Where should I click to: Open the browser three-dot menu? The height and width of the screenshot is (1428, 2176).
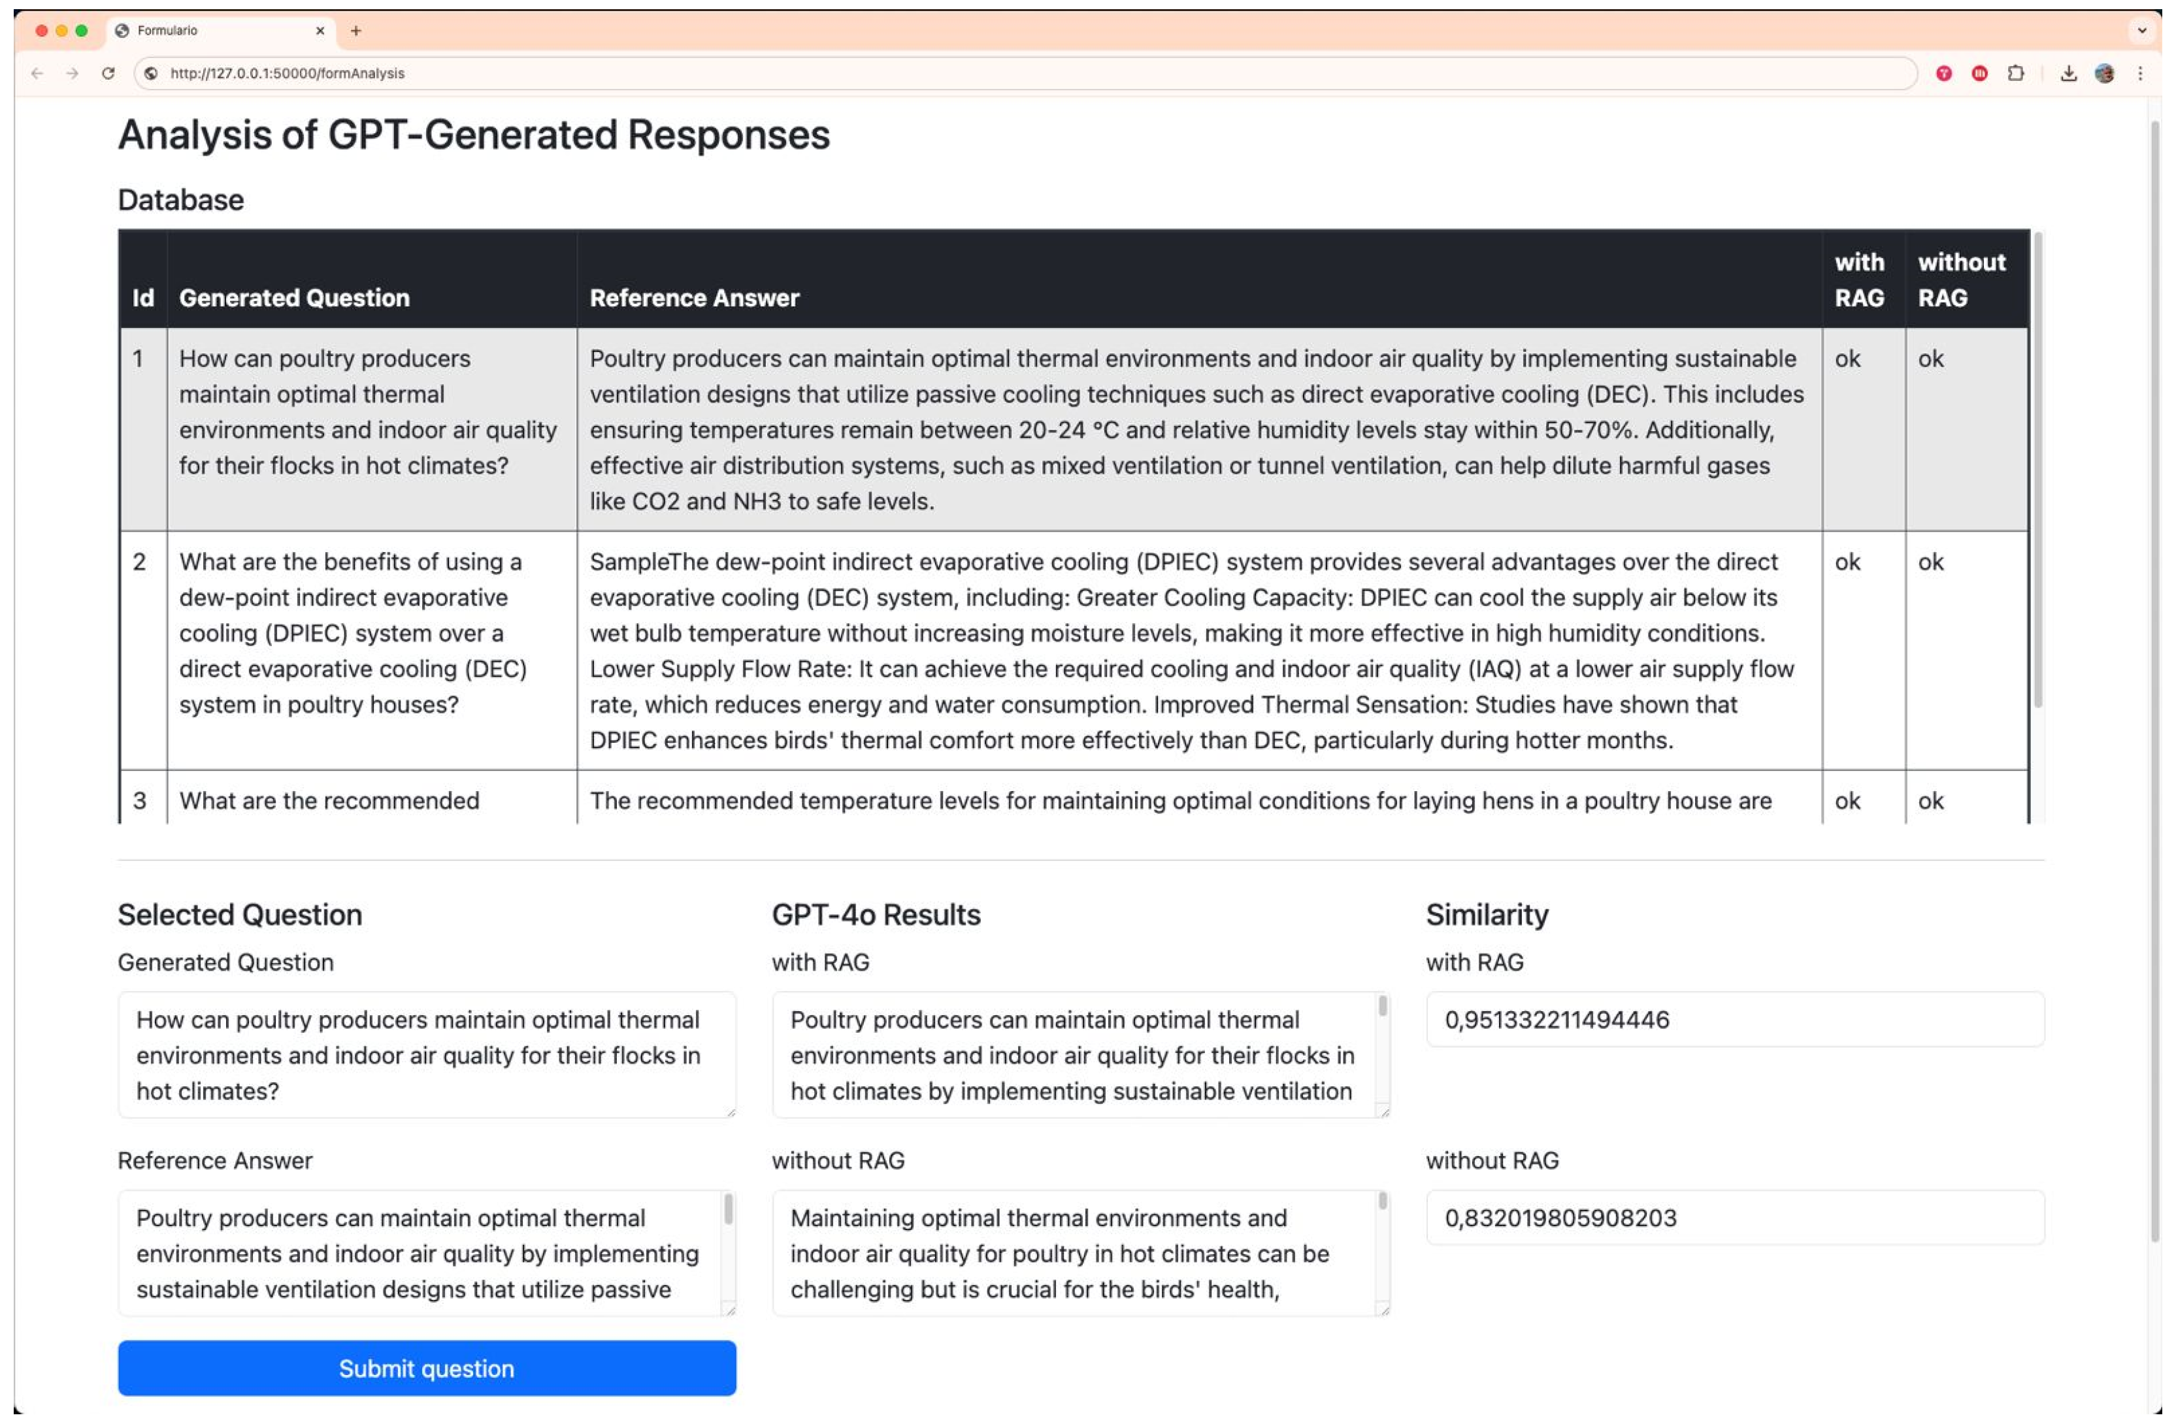tap(2140, 73)
